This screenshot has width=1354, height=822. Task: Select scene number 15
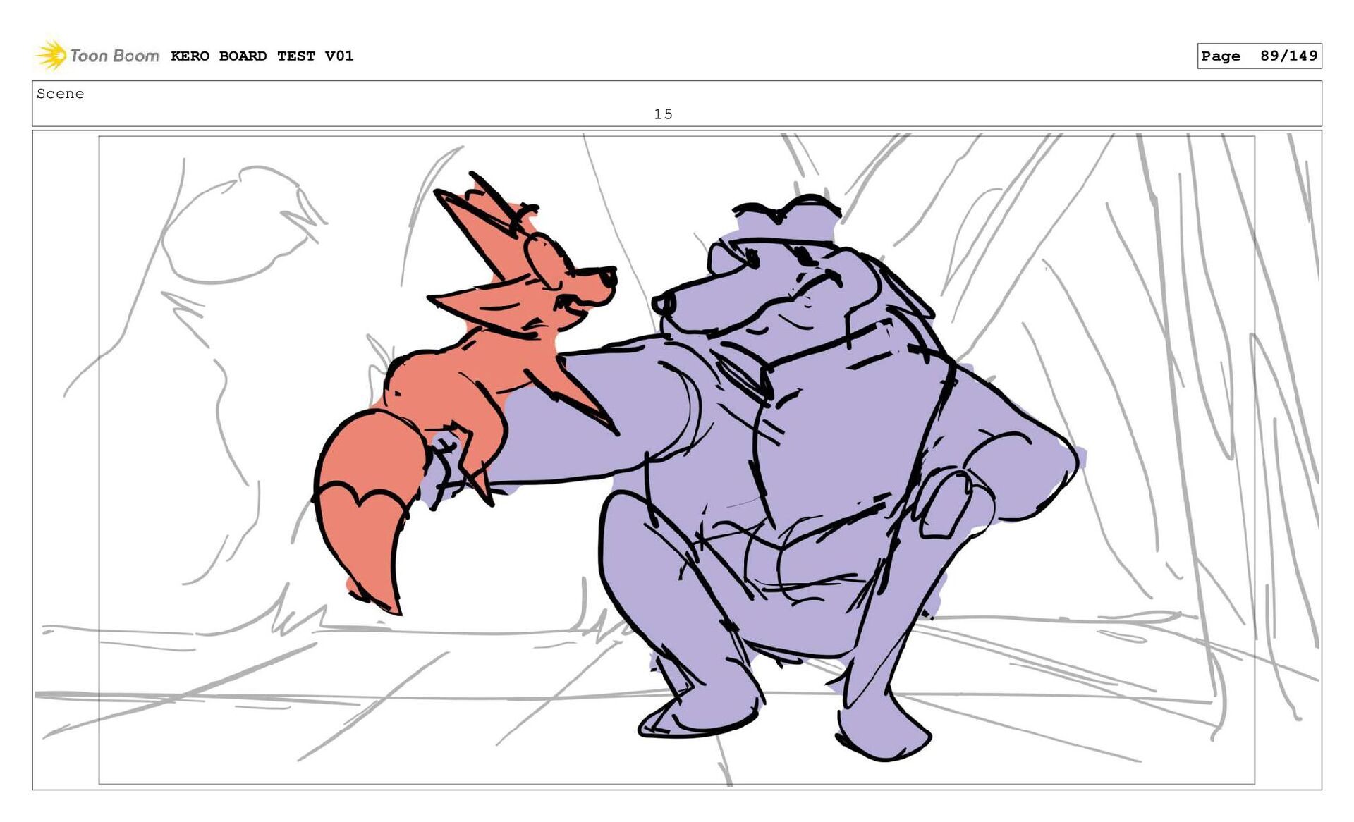click(663, 114)
